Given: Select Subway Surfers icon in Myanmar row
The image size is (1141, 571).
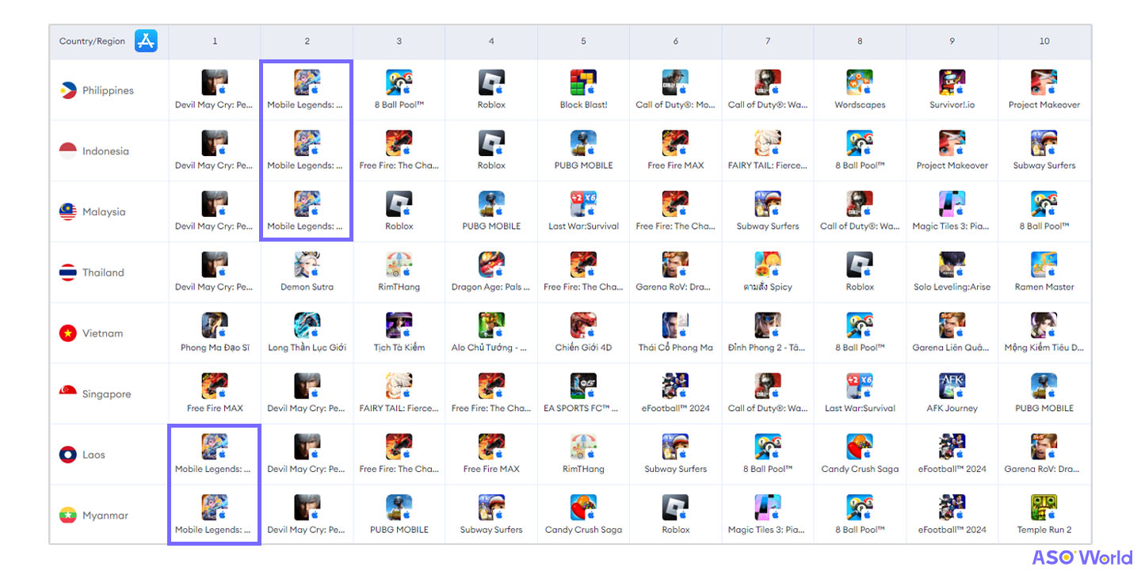Looking at the screenshot, I should [x=491, y=508].
